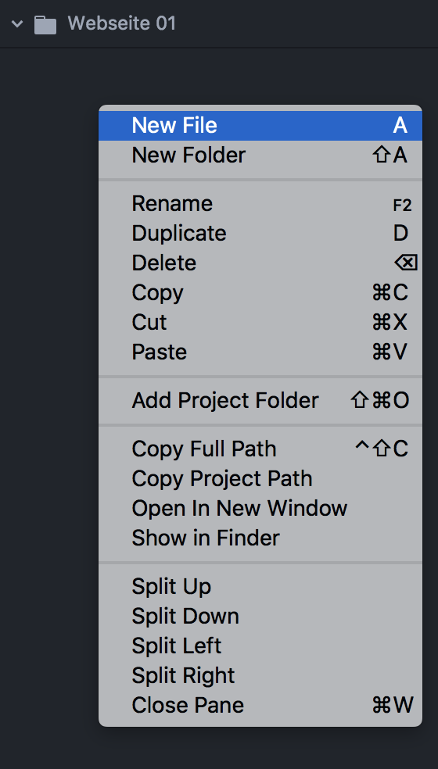Select Close Pane menu entry

[x=260, y=705]
